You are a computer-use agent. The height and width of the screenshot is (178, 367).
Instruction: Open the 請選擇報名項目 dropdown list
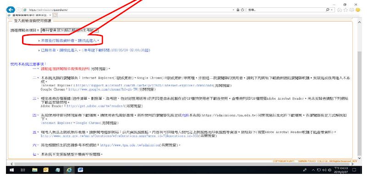pyautogui.click(x=70, y=30)
